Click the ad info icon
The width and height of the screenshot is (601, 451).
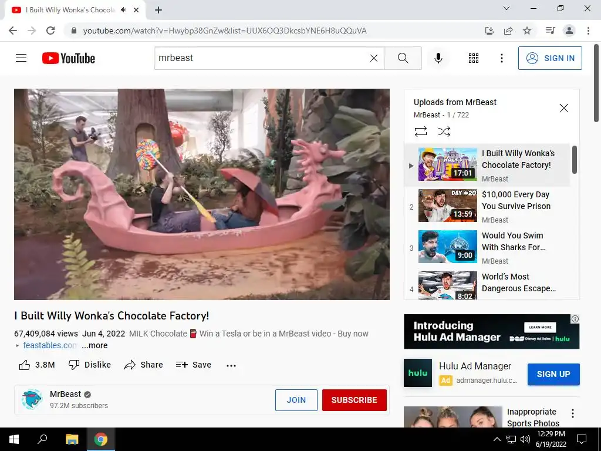(575, 319)
